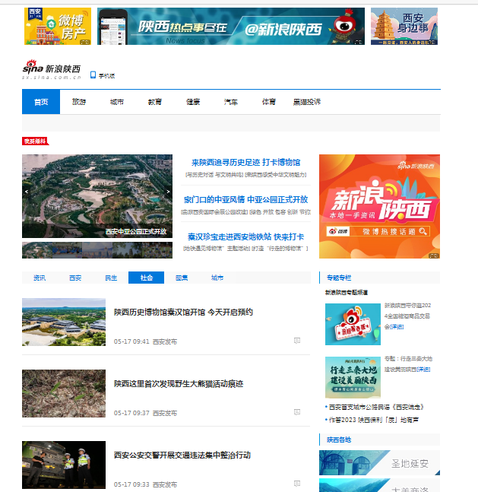Open the 健康 navigation item
478x492 pixels.
(193, 102)
